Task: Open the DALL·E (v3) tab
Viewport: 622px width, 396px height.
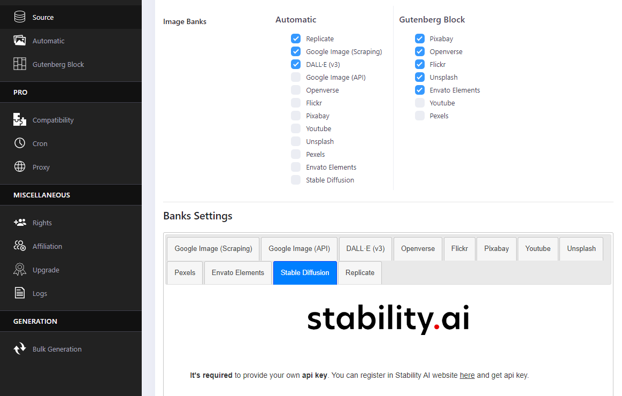Action: pos(365,248)
